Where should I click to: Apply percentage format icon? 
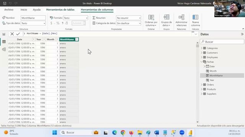(x=58, y=23)
